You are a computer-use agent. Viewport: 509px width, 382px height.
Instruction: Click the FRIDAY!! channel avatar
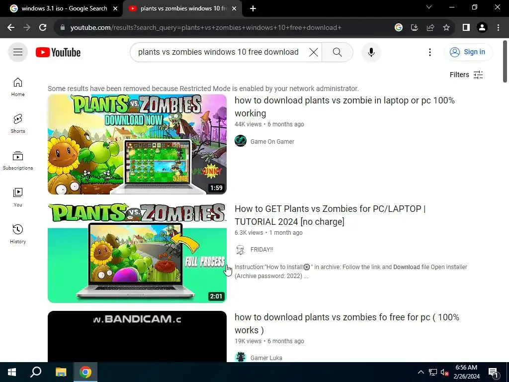pyautogui.click(x=241, y=250)
